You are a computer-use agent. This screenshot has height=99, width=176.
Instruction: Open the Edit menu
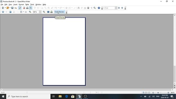[x=6, y=4]
